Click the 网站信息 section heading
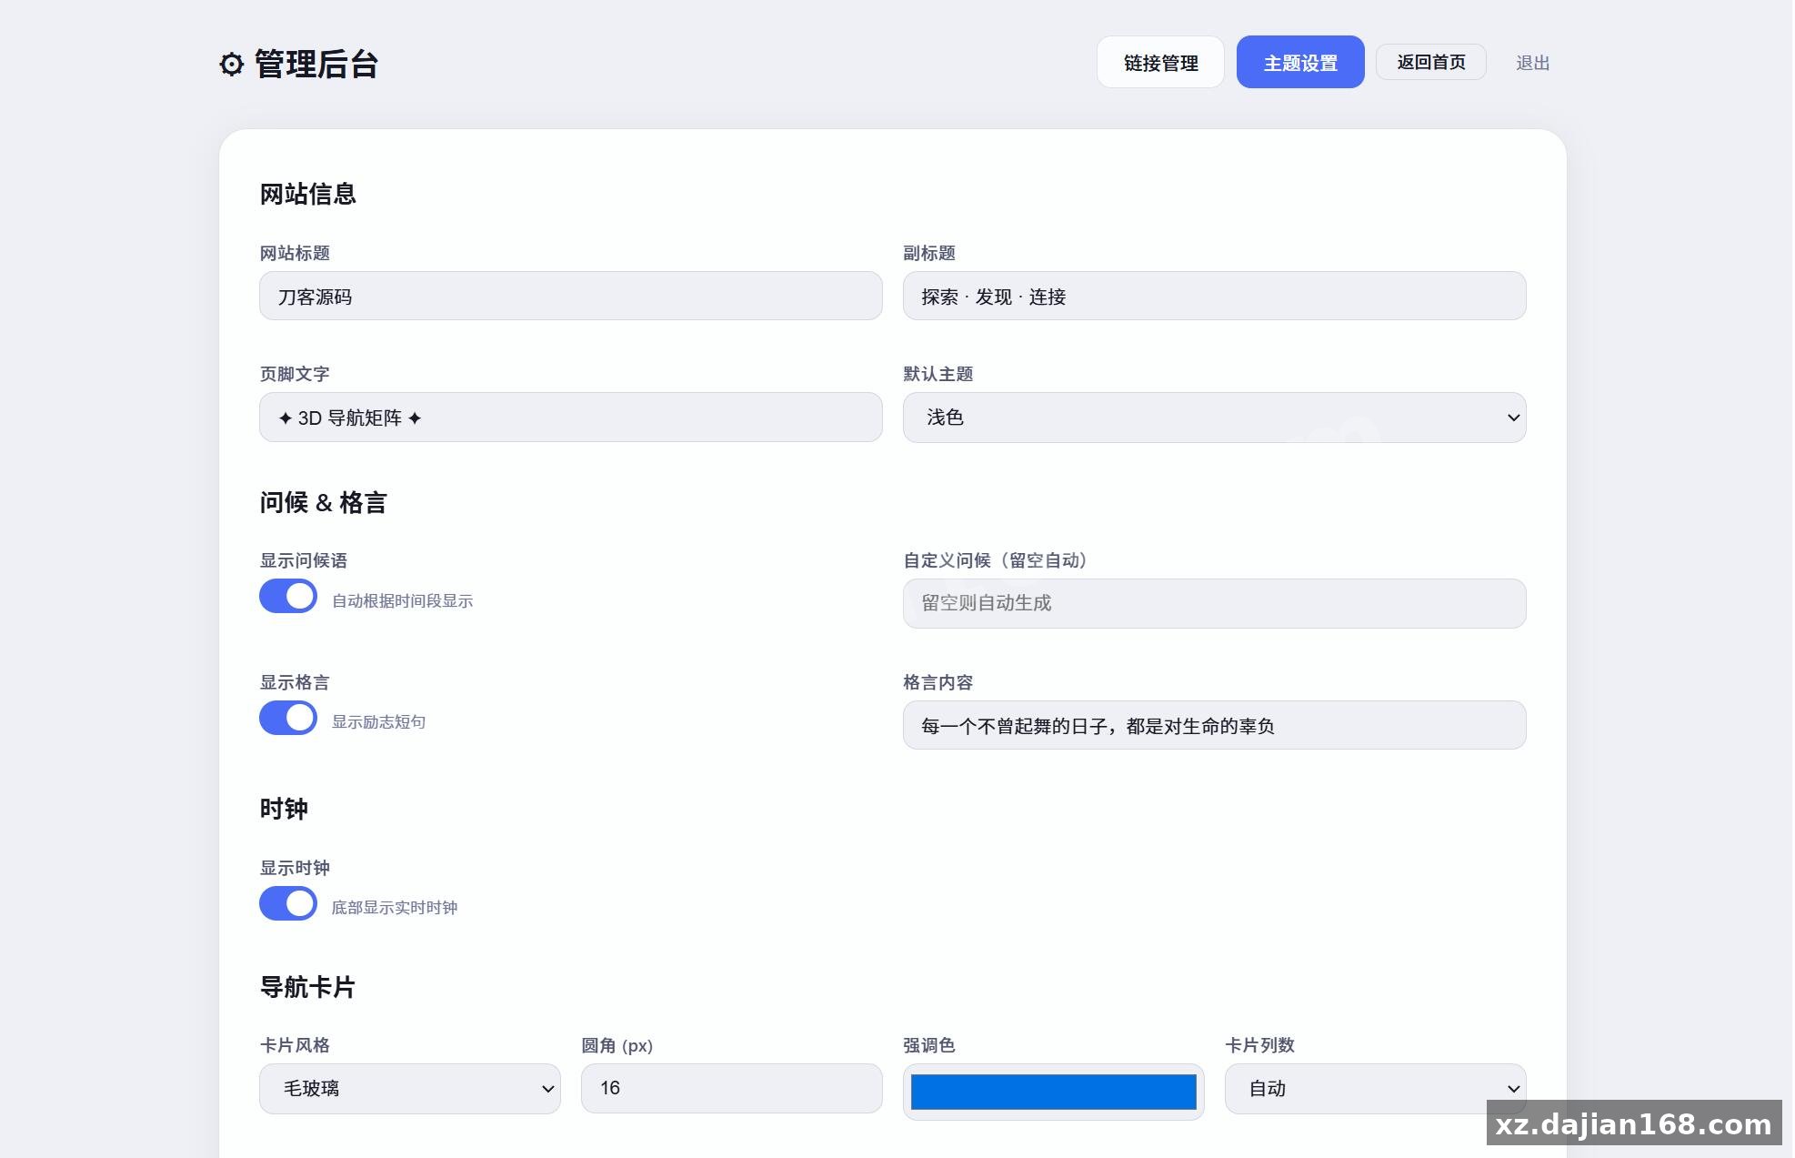The image size is (1795, 1158). (x=307, y=194)
